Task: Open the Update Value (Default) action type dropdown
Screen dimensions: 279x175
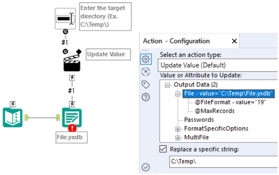Action: tap(217, 65)
